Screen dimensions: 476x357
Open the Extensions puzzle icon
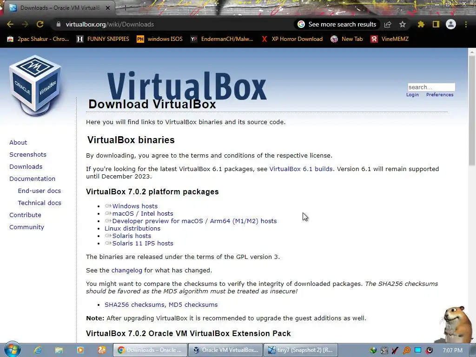(x=421, y=24)
